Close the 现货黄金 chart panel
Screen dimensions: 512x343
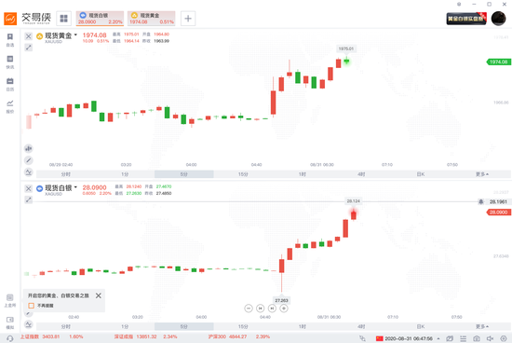click(29, 36)
